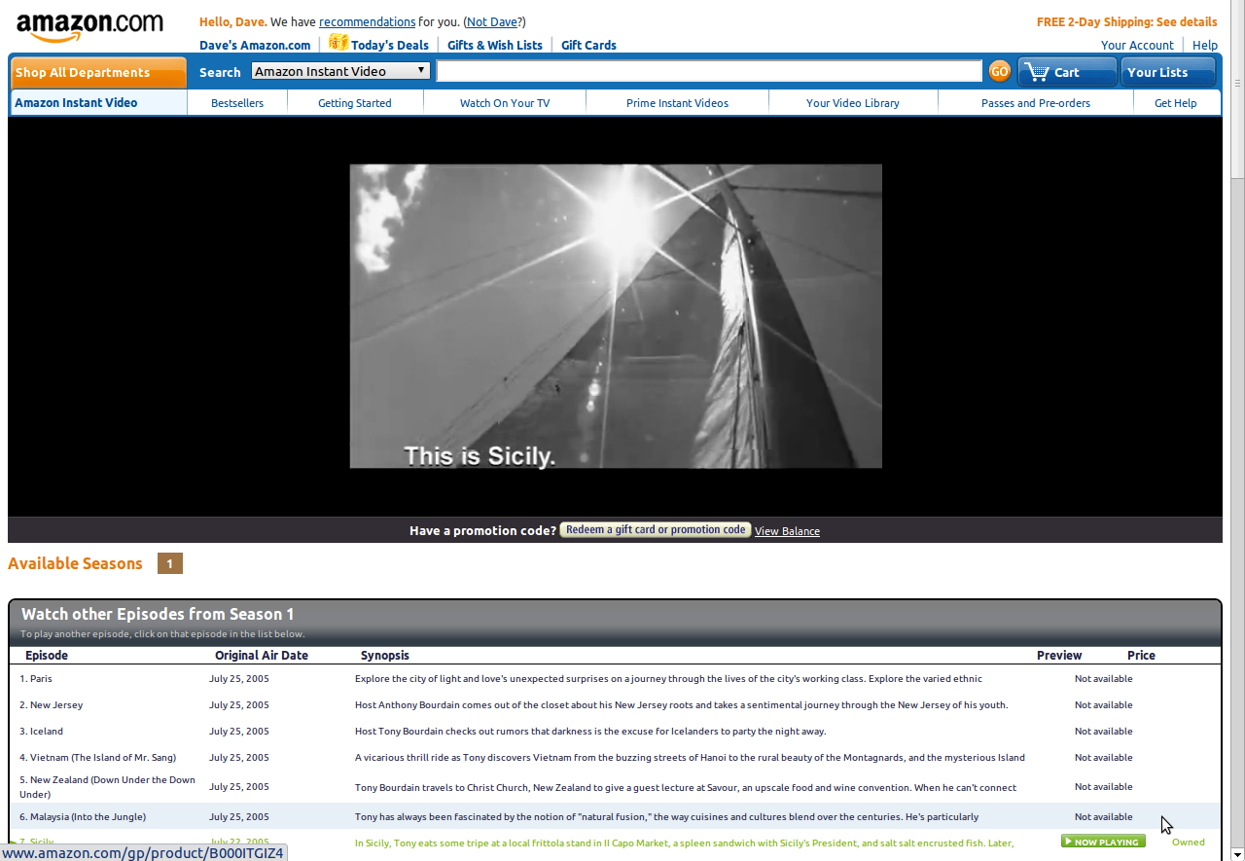The image size is (1245, 861).
Task: Open Dave's Amazon.com page
Action: (255, 45)
